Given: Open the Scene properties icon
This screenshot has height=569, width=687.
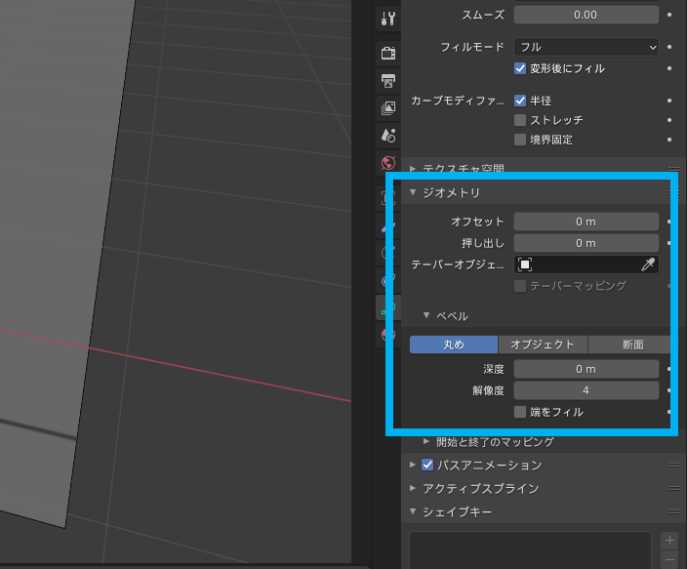Looking at the screenshot, I should (x=388, y=136).
